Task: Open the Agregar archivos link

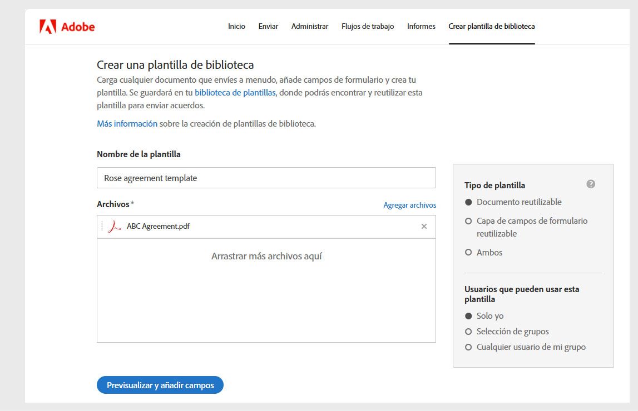Action: (409, 205)
